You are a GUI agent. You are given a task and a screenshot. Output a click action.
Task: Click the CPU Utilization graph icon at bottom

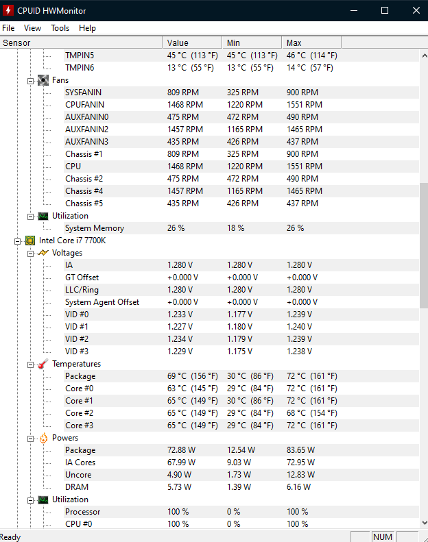(43, 500)
